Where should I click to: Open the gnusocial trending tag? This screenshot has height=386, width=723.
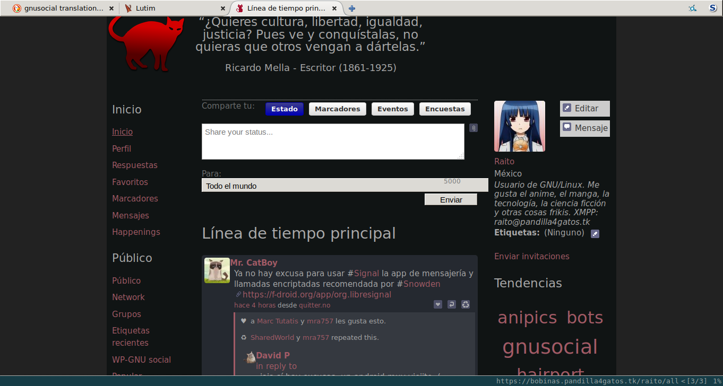click(550, 347)
